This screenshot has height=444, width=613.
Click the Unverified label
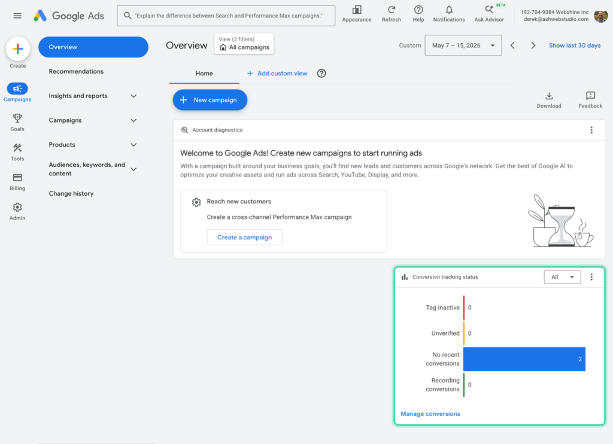(x=445, y=333)
